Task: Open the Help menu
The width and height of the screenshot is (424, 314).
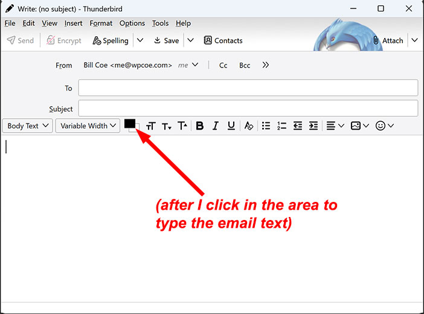Action: pyautogui.click(x=184, y=24)
